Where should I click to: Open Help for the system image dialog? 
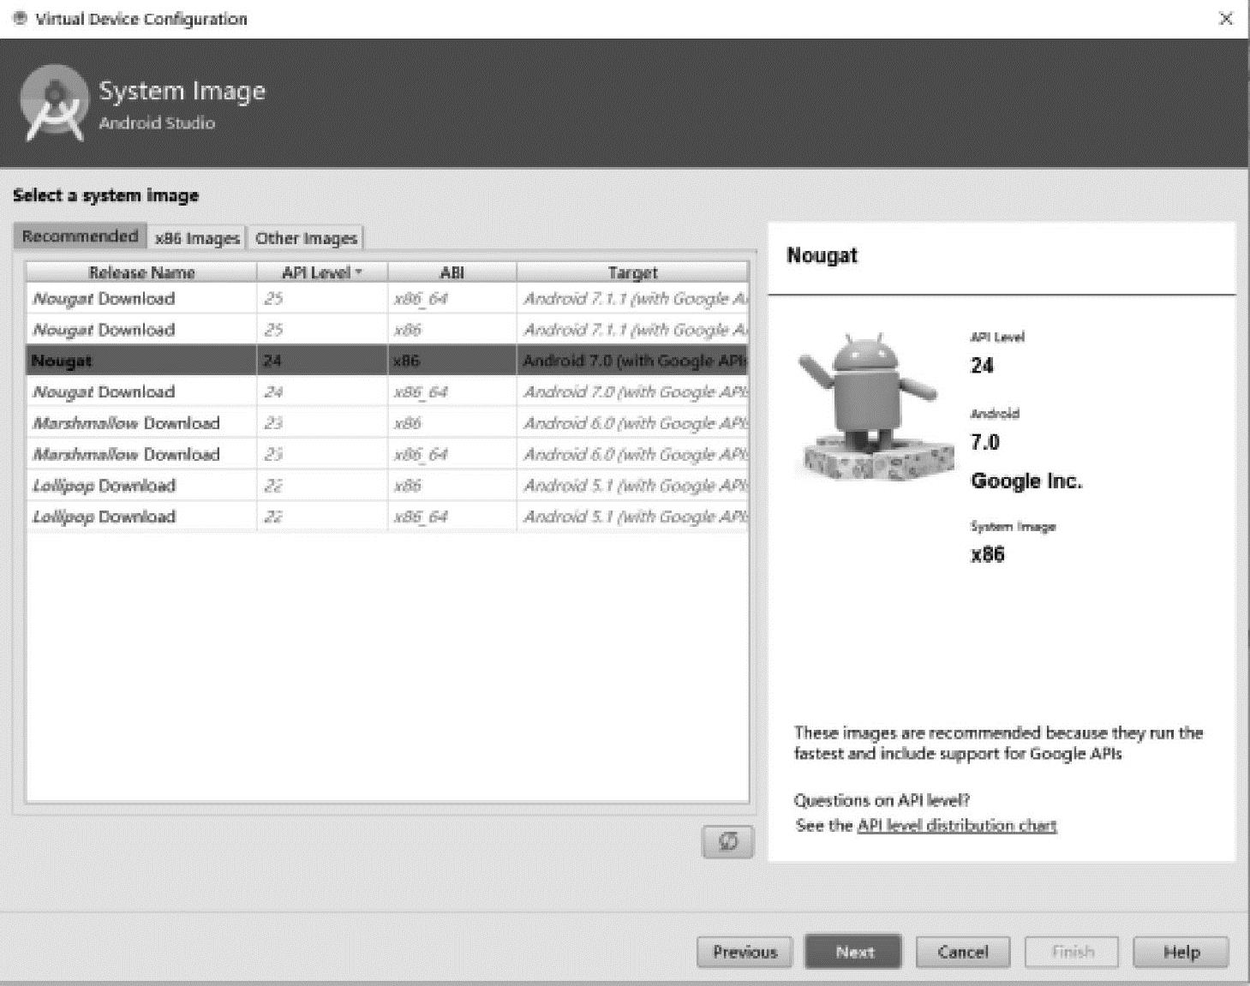(1181, 952)
